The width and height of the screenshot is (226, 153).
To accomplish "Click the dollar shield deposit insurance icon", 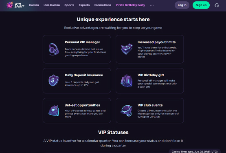I will (54, 80).
